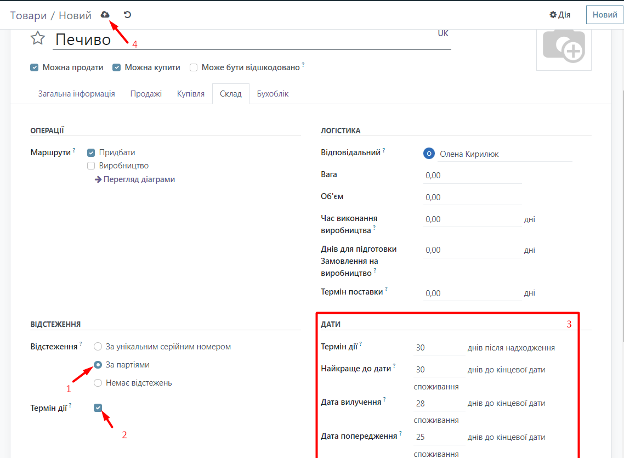624x458 pixels.
Task: Open the Бухоблік tab
Action: pos(273,94)
